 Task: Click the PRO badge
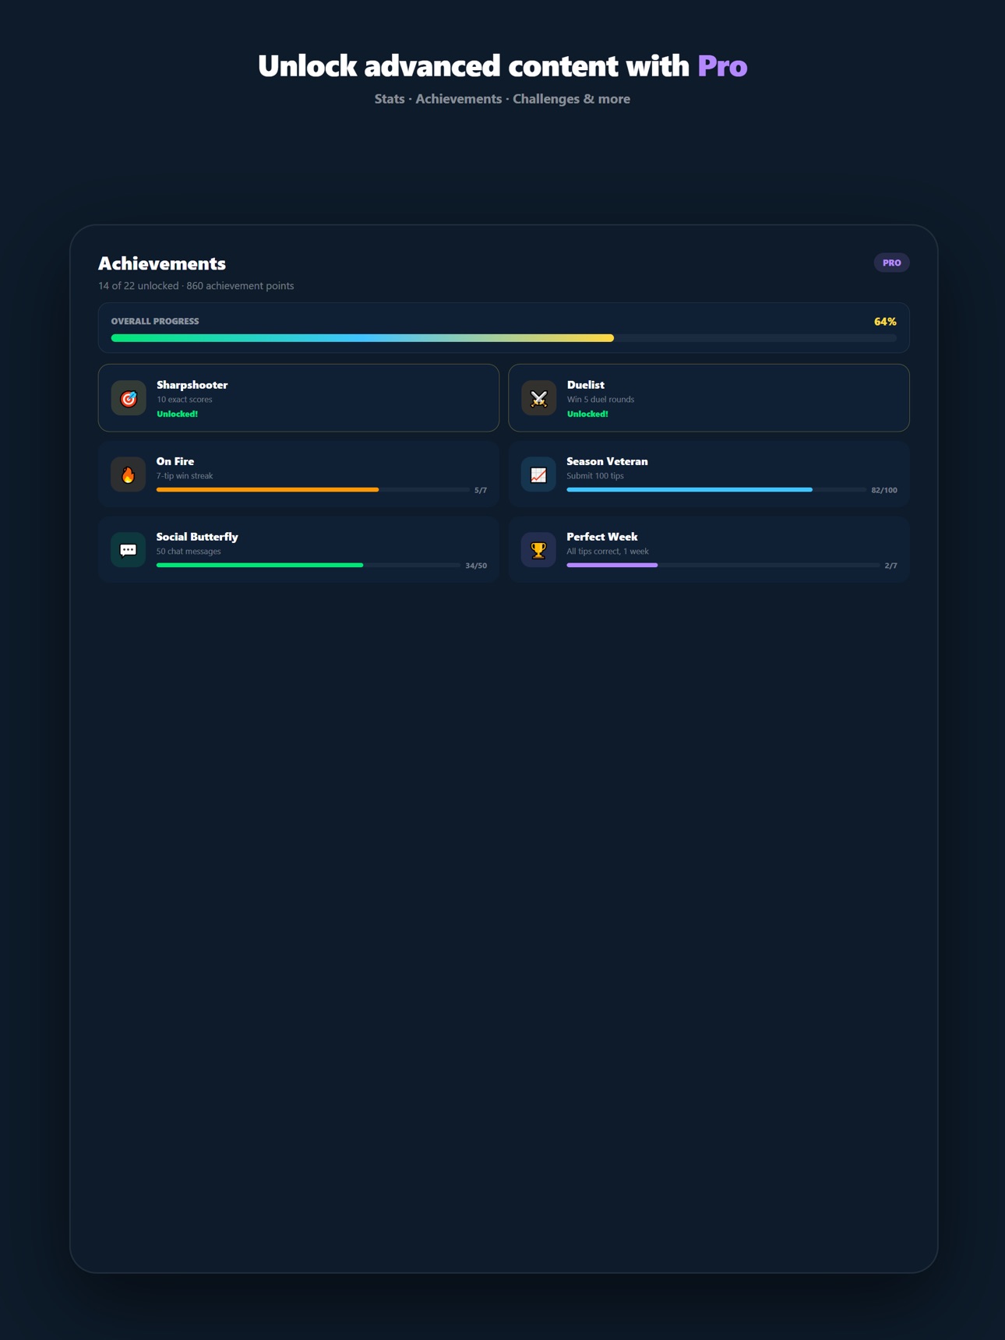(891, 263)
